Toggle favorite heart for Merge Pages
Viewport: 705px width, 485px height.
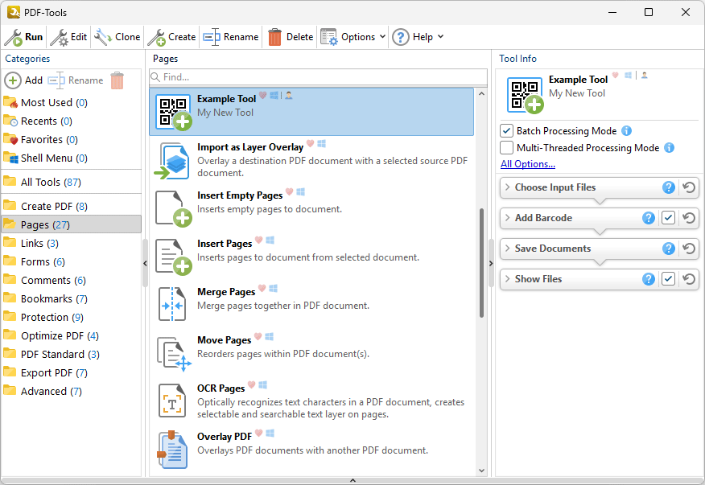click(262, 288)
